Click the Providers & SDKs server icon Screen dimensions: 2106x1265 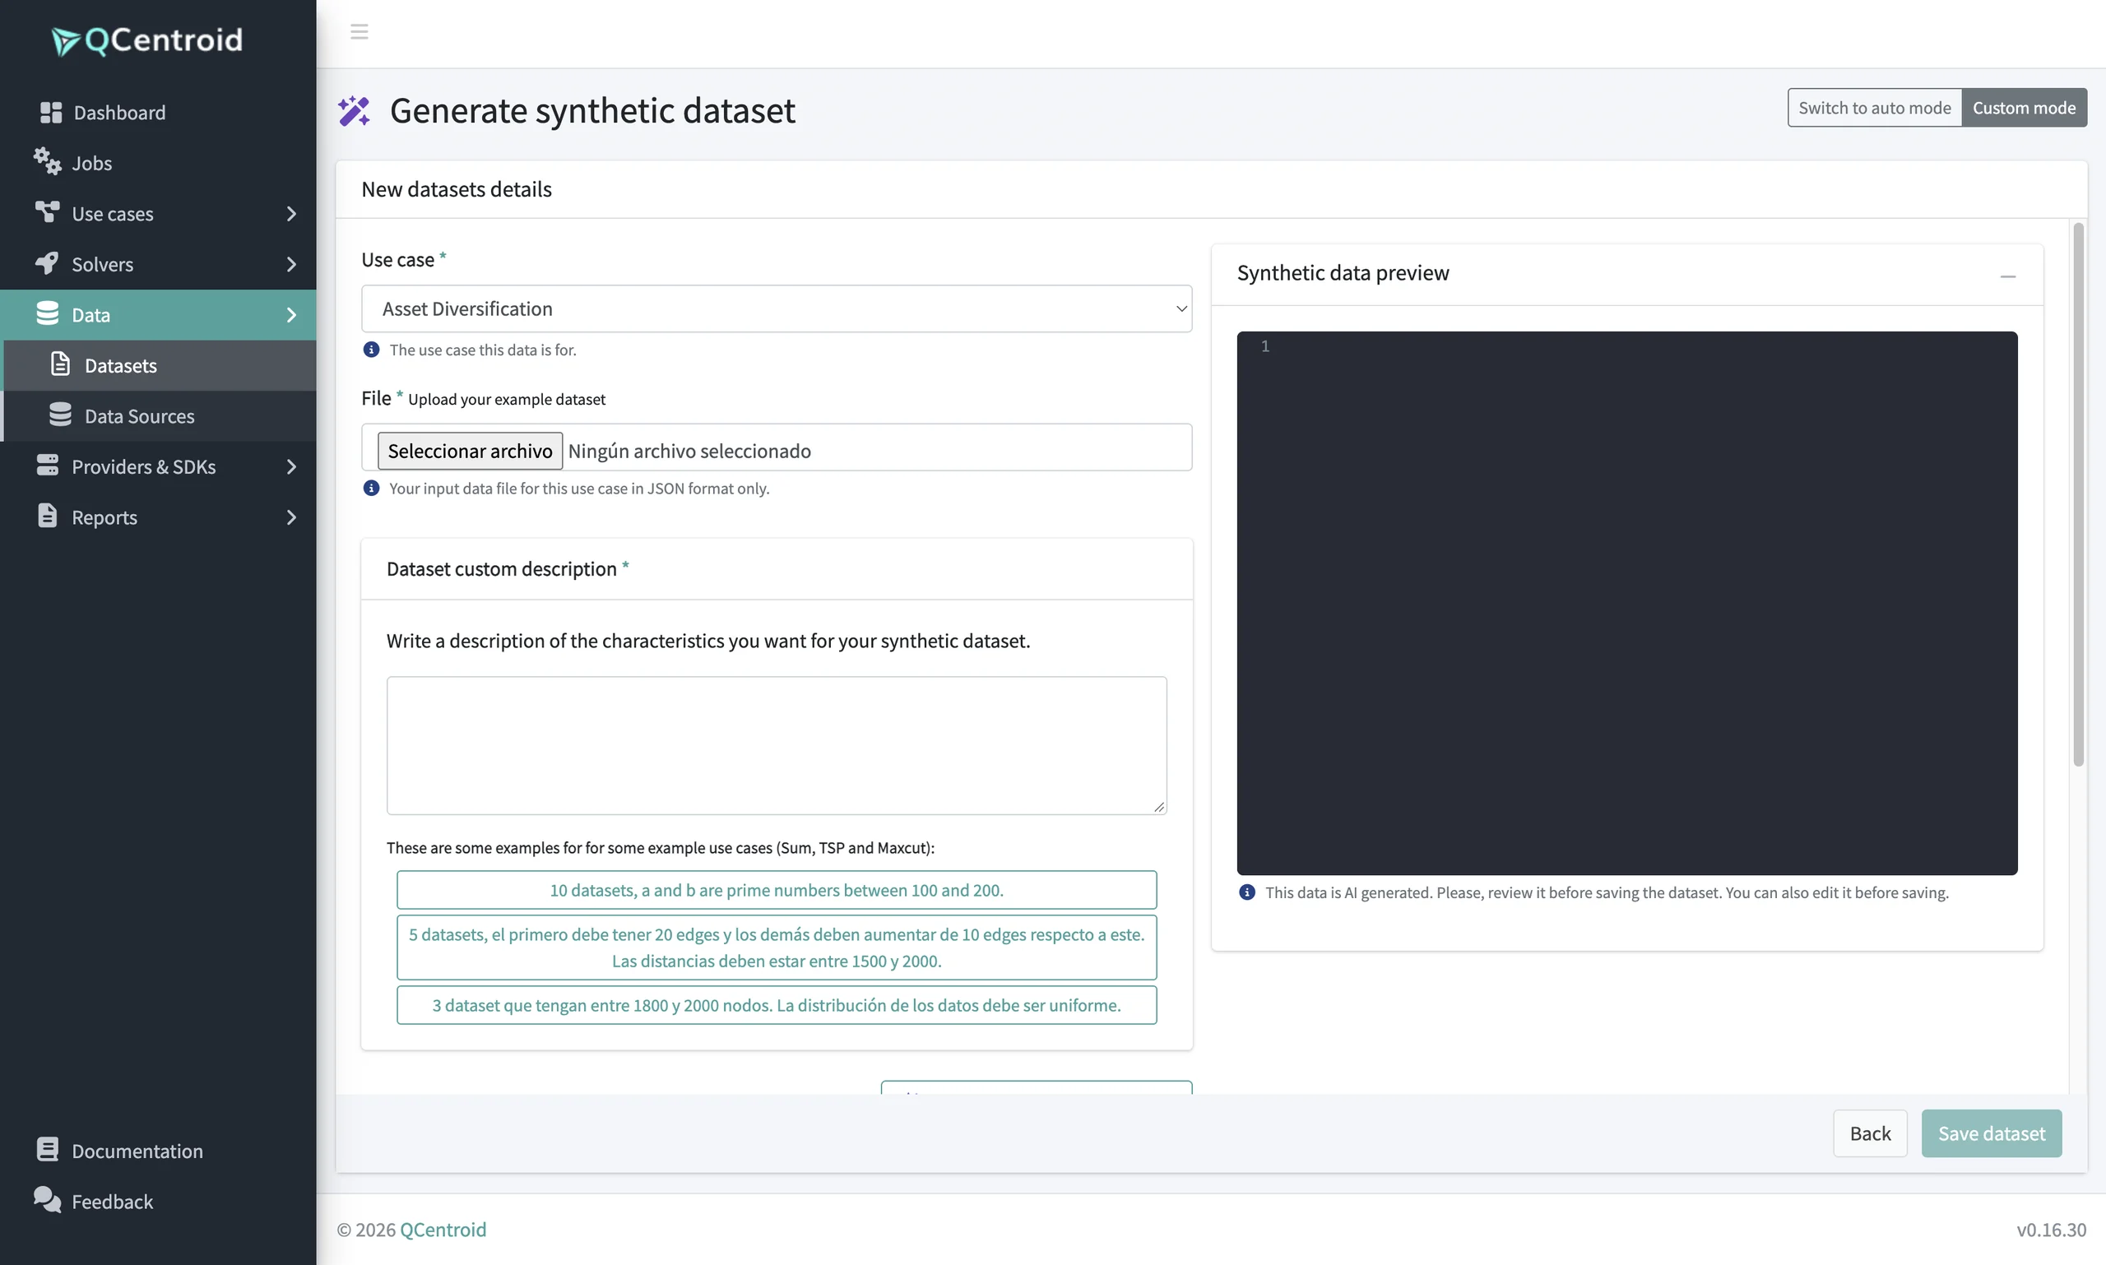point(48,466)
